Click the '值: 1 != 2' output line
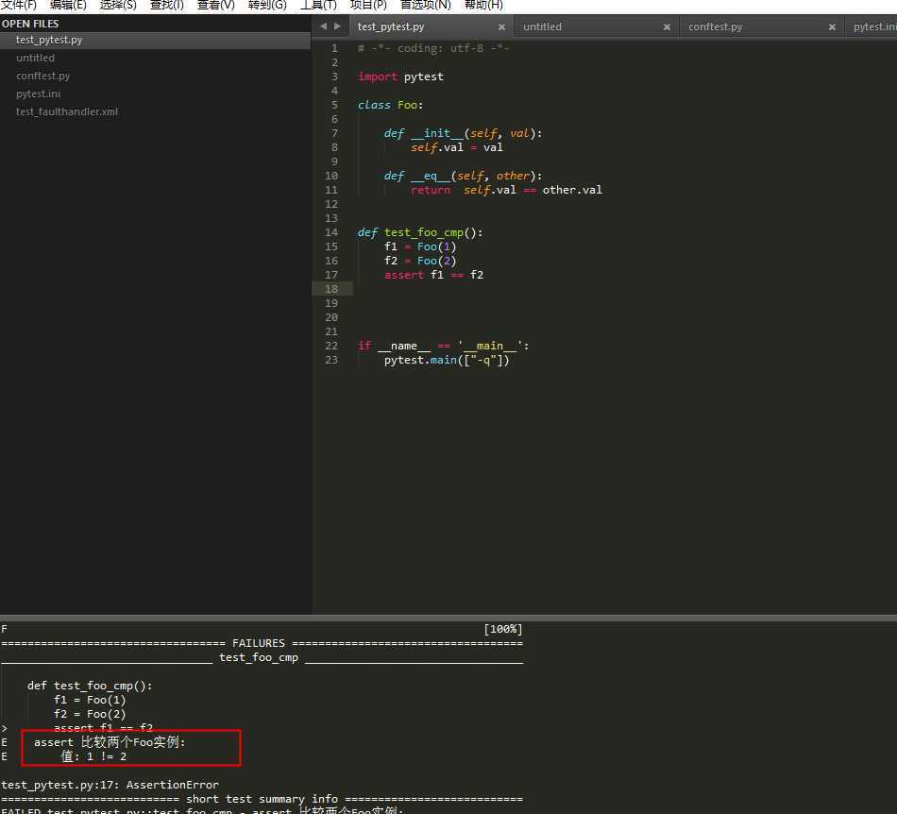897x814 pixels. click(x=93, y=756)
